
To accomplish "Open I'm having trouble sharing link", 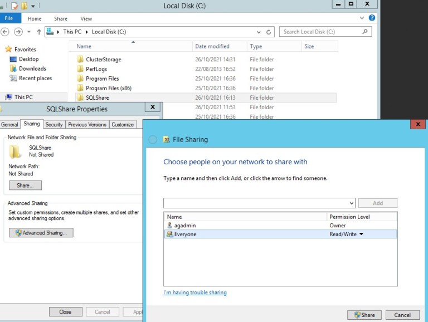I will [195, 292].
